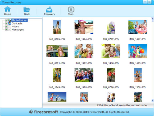Minimize the iTunes Recovery window
Image resolution: width=154 pixels, height=116 pixels.
[145, 2]
